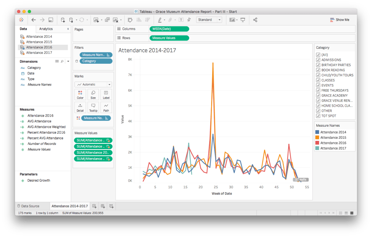The height and width of the screenshot is (237, 372).
Task: Select the Attendance 2016 legend color swatch
Action: click(317, 143)
